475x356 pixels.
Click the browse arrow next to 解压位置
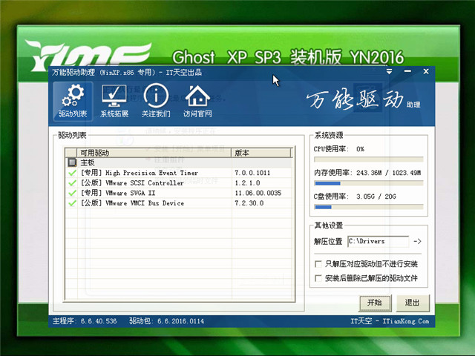click(x=417, y=241)
